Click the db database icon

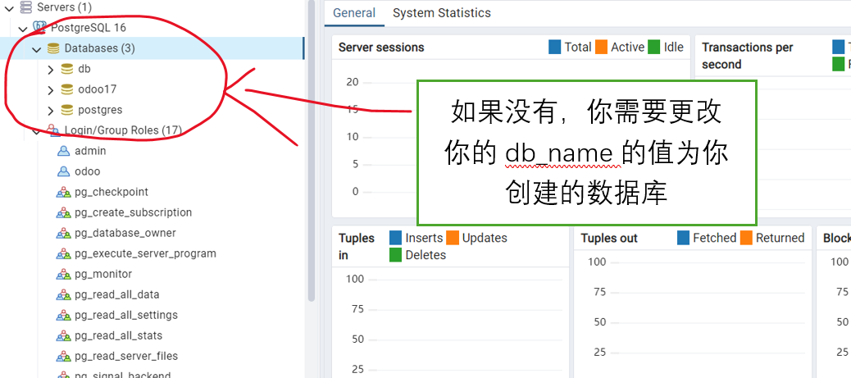point(66,69)
